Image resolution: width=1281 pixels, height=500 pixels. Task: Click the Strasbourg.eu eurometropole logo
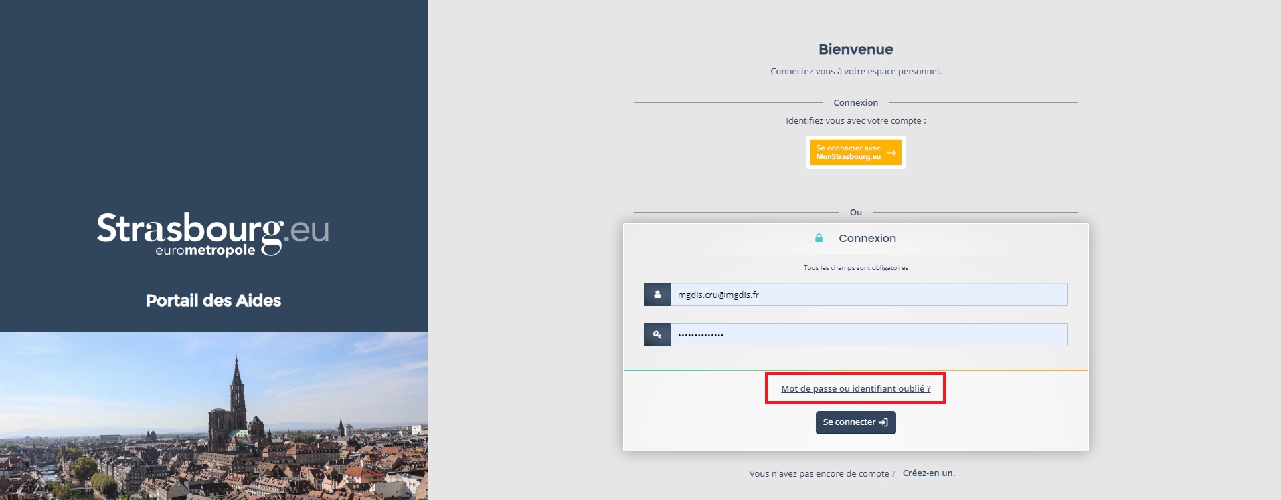pyautogui.click(x=213, y=234)
